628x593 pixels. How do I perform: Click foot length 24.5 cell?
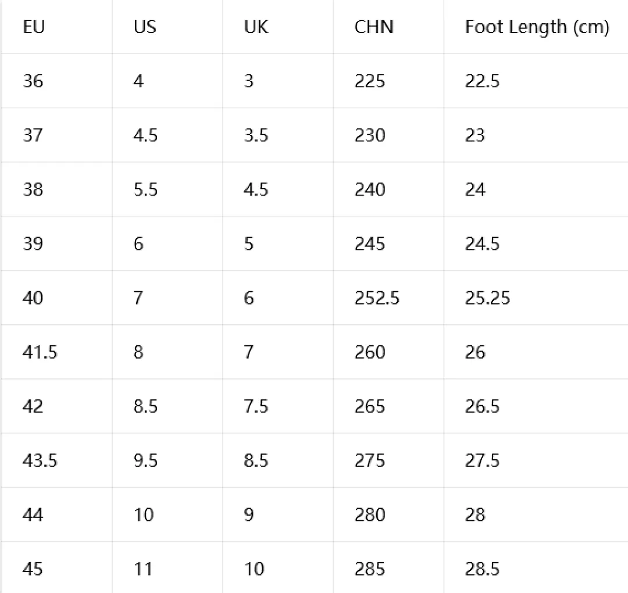[536, 244]
